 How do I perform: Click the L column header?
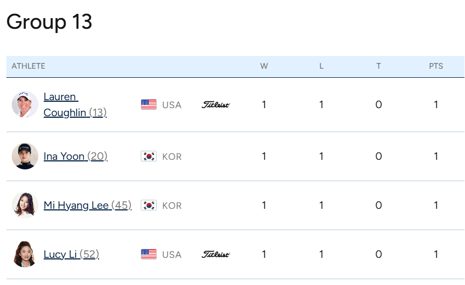(x=321, y=66)
